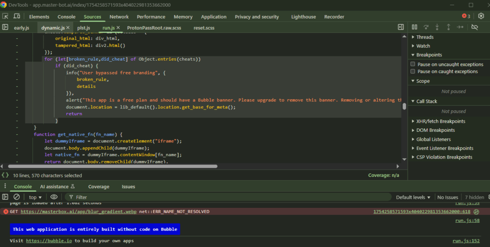The image size is (490, 247).
Task: Toggle the device toolbar icon
Action: click(18, 17)
